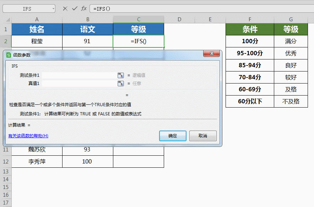This screenshot has width=314, height=207.
Task: Select row 12 header
Action: click(6, 162)
